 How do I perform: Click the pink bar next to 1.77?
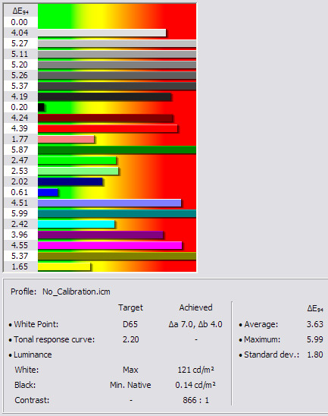(66, 139)
